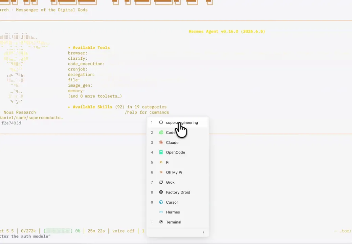Click the Claude starburst icon
Screen dimensions: 352x244
click(161, 142)
